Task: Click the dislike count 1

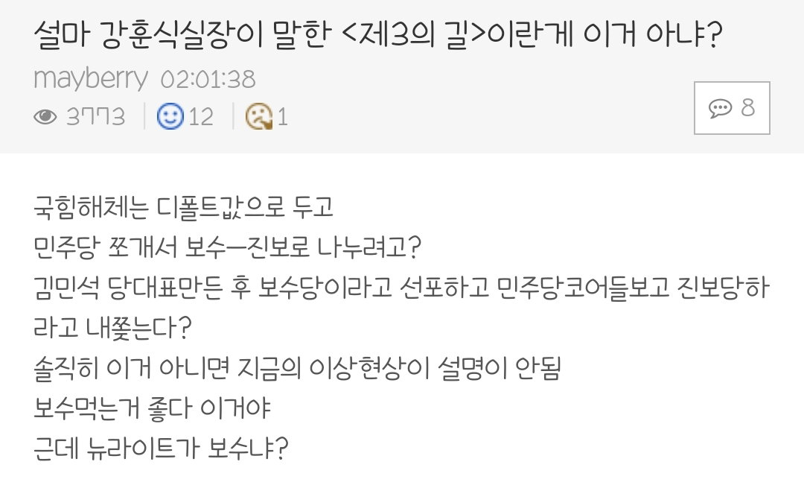Action: point(283,117)
